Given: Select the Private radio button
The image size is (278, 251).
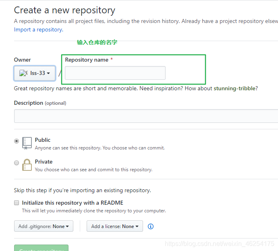Looking at the screenshot, I should click(x=17, y=163).
